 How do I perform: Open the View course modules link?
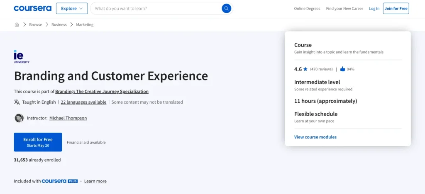point(315,137)
